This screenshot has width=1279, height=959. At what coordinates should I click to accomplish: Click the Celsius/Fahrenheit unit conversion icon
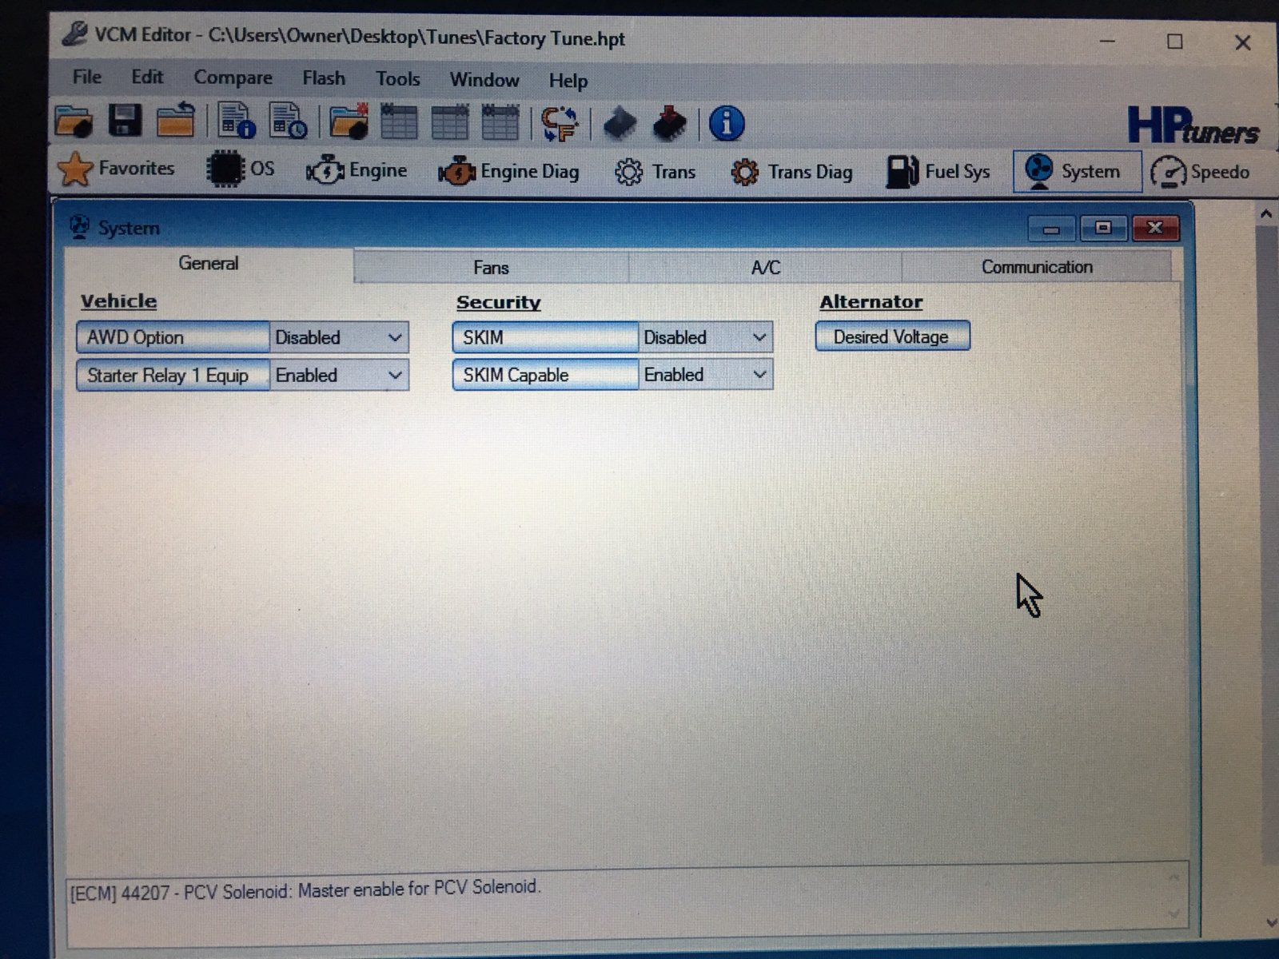point(560,124)
